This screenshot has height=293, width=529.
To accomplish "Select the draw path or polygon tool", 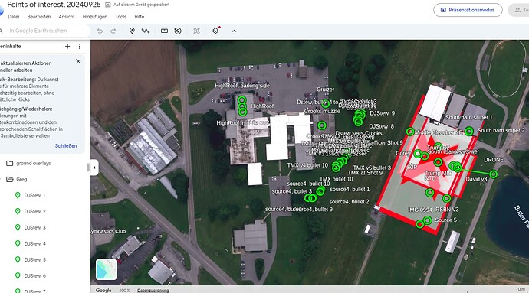I will tap(146, 31).
